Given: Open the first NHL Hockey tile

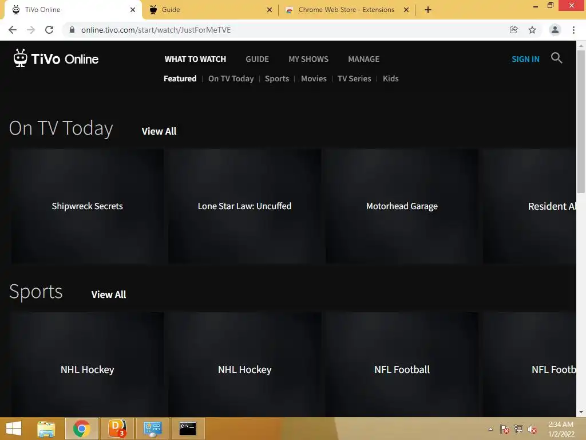Looking at the screenshot, I should coord(87,365).
